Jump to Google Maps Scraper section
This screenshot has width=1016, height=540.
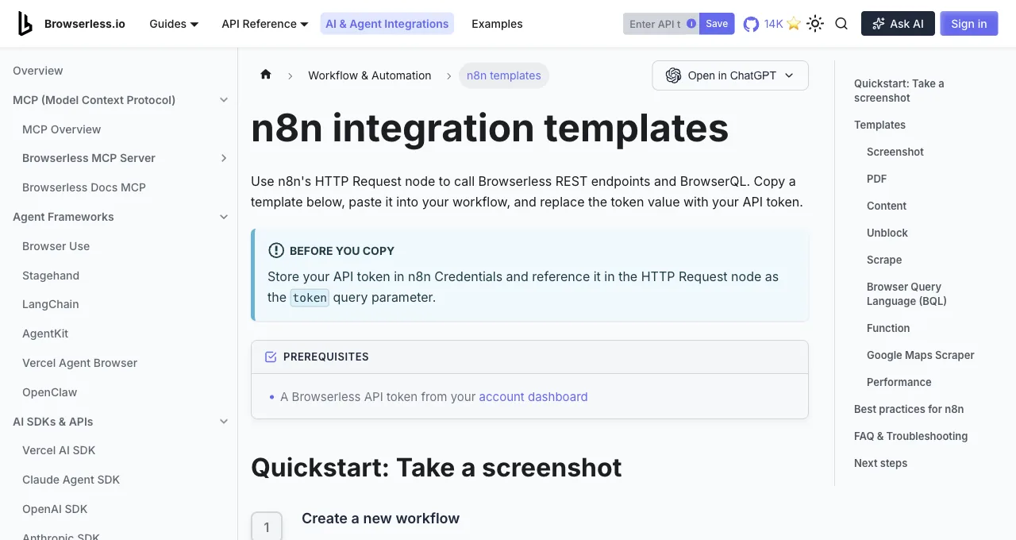(921, 355)
